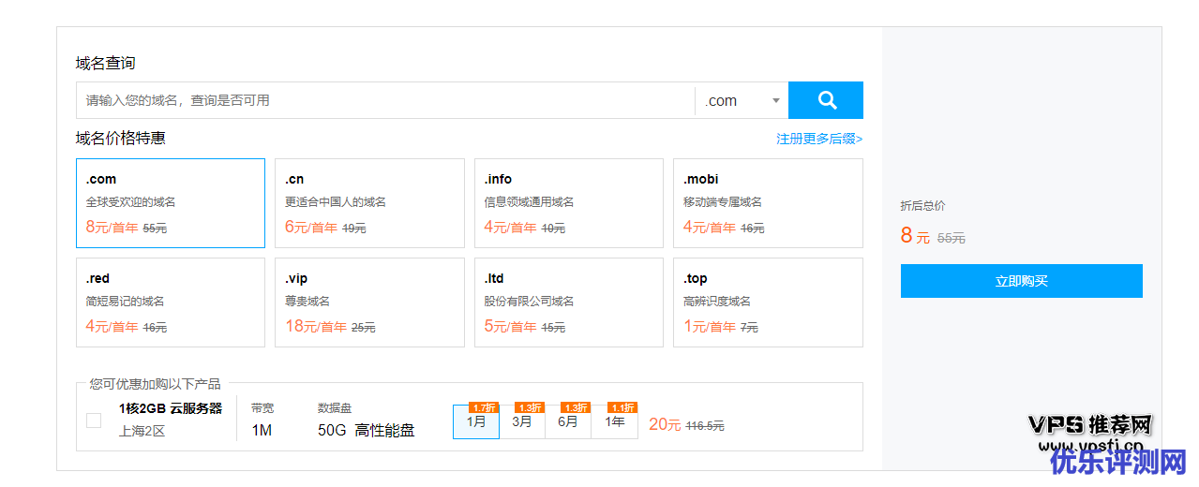Select the .mobi mobile domain card
This screenshot has width=1199, height=487.
[767, 203]
